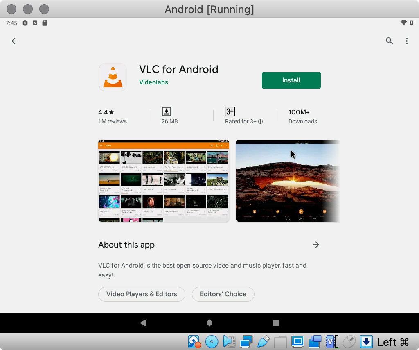Click the VirtualBox optical disc icon
Image resolution: width=419 pixels, height=350 pixels.
[212, 341]
